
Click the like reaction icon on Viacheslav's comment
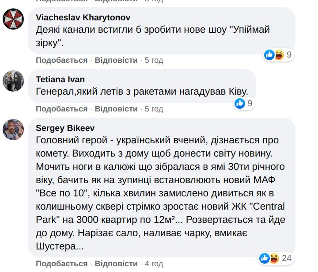(269, 55)
